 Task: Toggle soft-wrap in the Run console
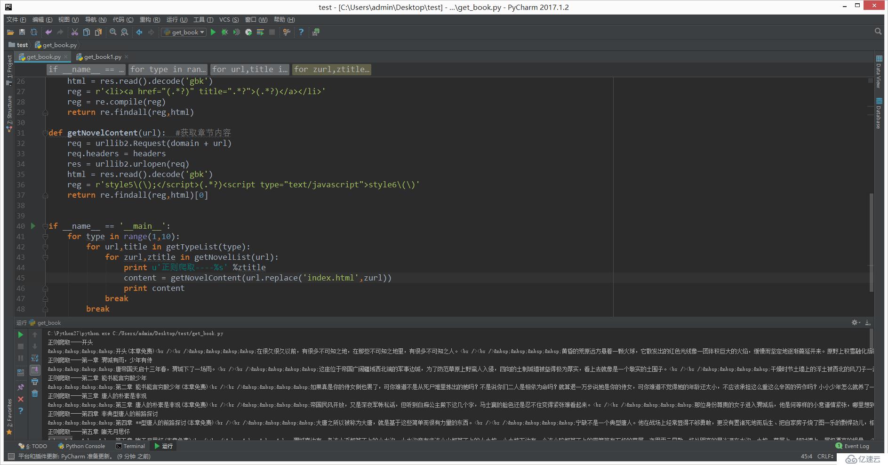(x=34, y=358)
